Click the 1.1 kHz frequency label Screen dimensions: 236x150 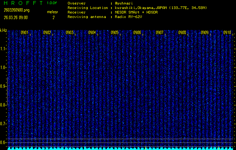coord(3,49)
